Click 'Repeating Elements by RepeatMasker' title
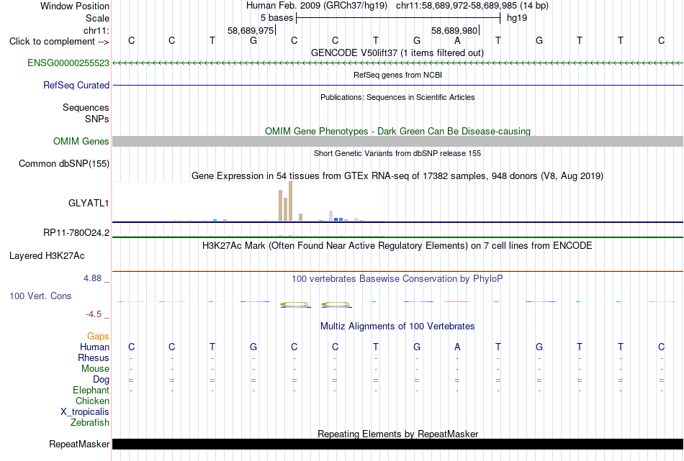 (397, 434)
